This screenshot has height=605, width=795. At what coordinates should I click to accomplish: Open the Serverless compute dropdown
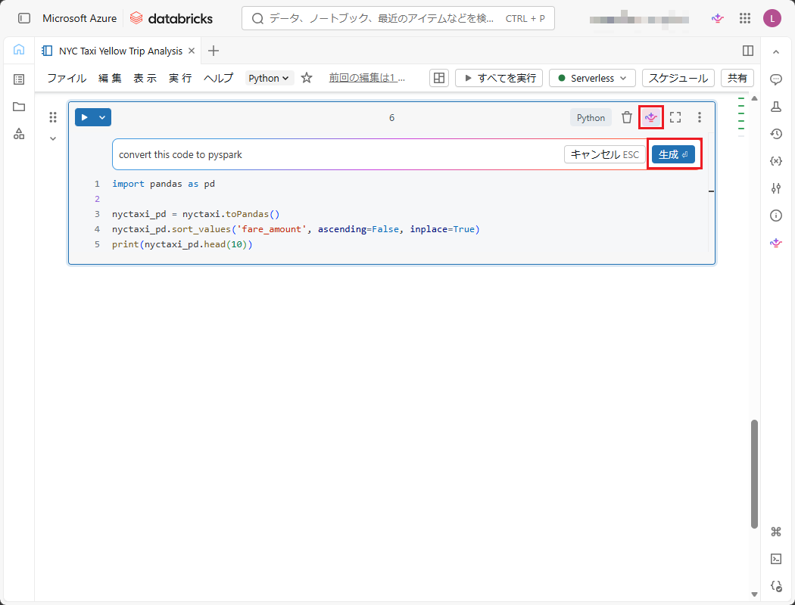[592, 78]
